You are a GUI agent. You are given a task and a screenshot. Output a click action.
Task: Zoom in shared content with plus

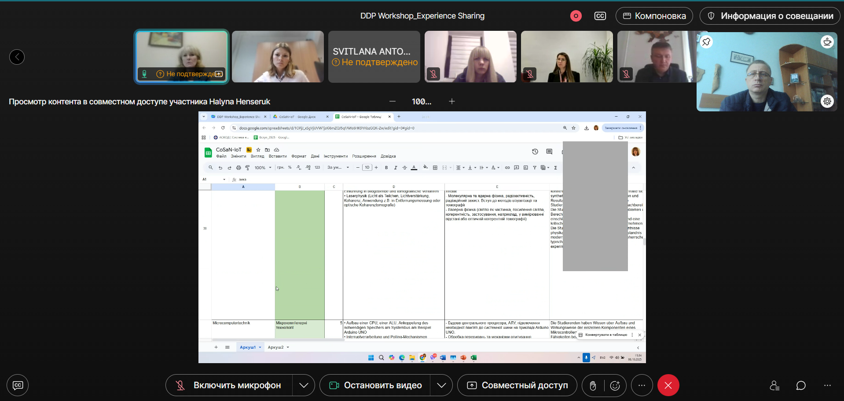pos(451,101)
